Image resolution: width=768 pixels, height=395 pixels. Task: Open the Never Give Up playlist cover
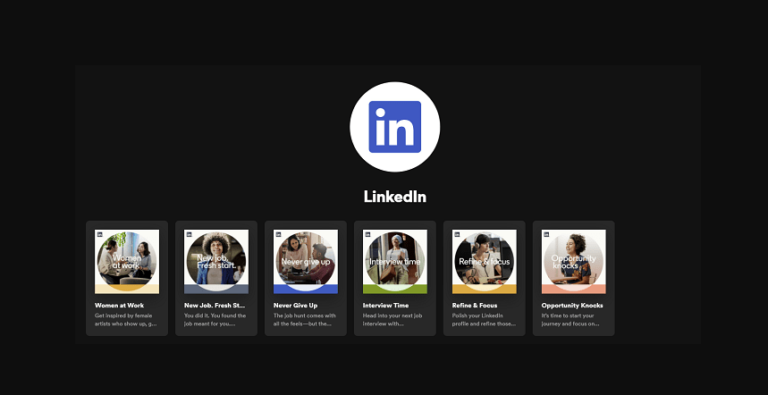point(306,261)
